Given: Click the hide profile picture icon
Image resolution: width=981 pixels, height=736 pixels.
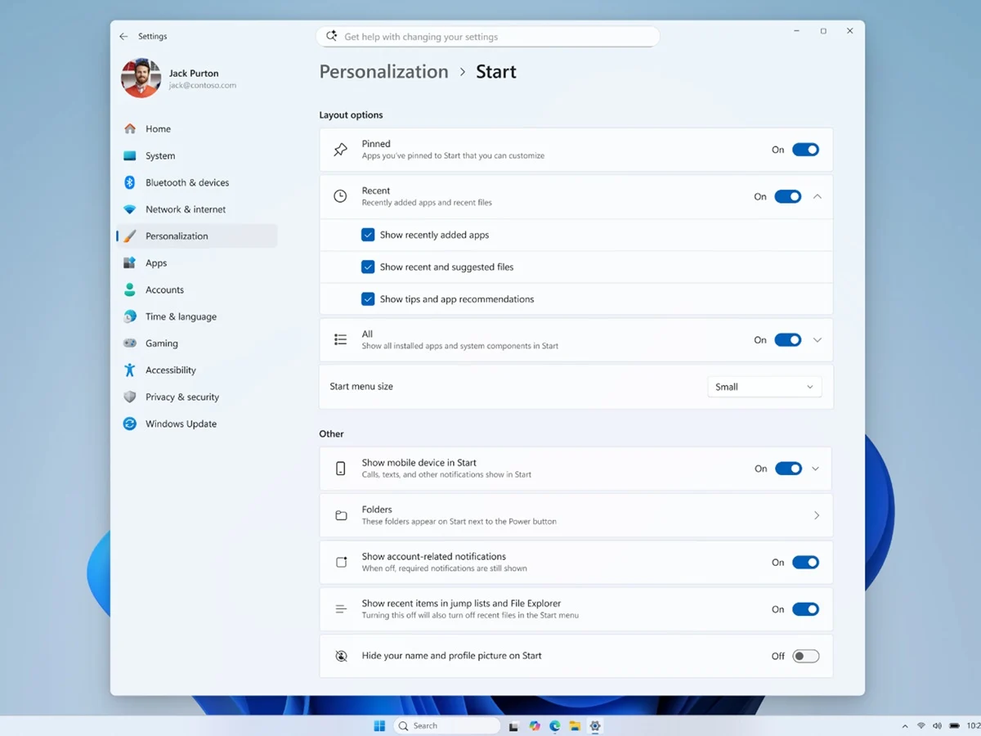Looking at the screenshot, I should pos(341,656).
